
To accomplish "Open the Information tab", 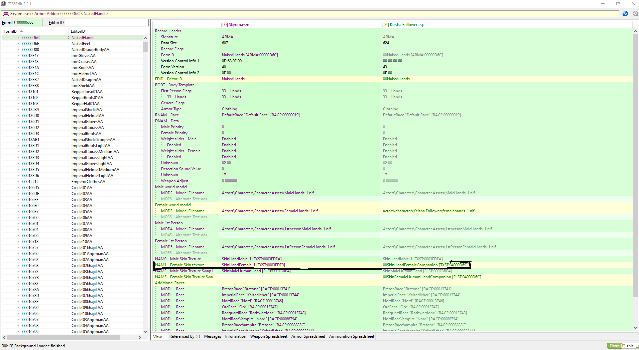I will pyautogui.click(x=236, y=336).
